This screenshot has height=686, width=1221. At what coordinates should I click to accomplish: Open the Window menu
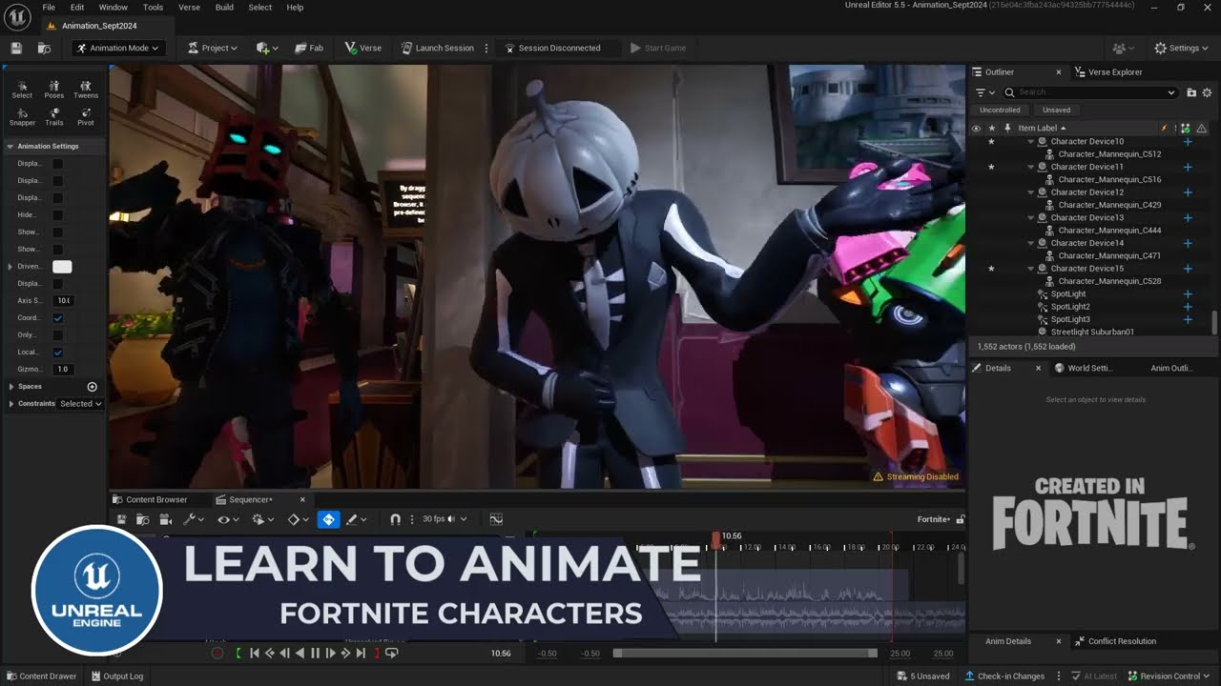(113, 7)
